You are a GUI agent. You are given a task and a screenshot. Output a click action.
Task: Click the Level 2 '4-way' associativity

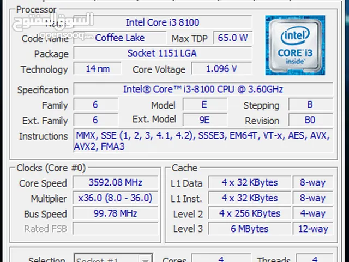pos(313,213)
